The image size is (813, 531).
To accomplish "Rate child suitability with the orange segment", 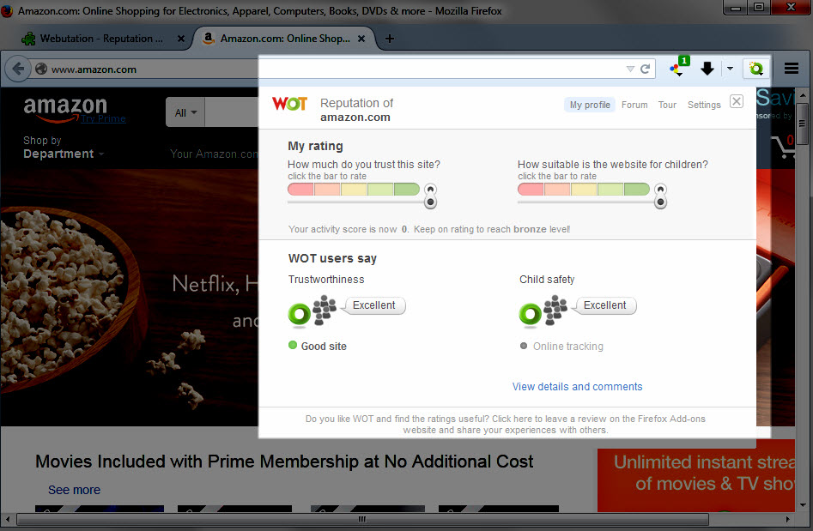I will pyautogui.click(x=557, y=189).
